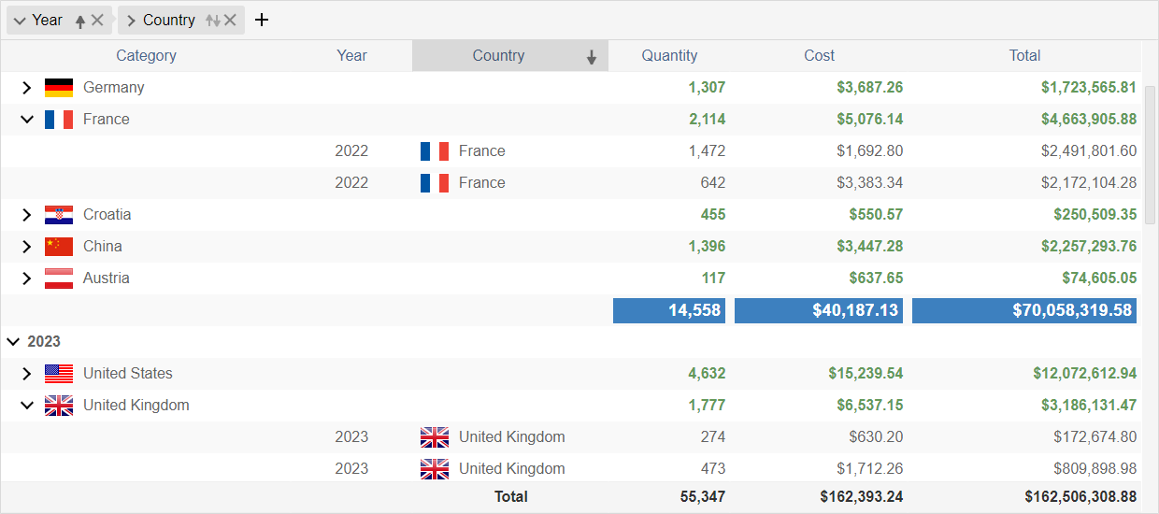1159x514 pixels.
Task: Click Croatia total $250,509.35
Action: 1095,215
